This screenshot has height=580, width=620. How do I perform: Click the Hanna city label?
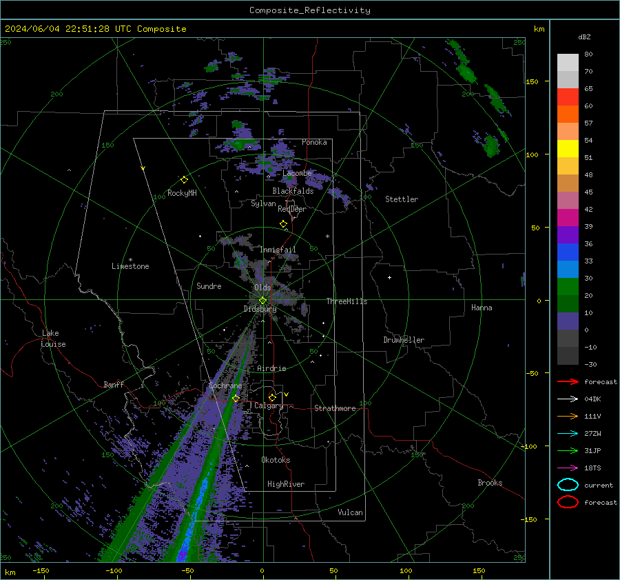(x=482, y=308)
